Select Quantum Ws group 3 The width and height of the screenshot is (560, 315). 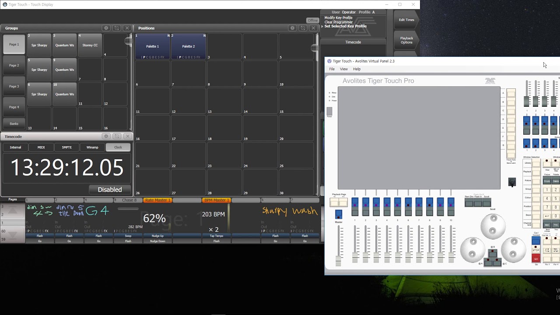click(x=65, y=45)
